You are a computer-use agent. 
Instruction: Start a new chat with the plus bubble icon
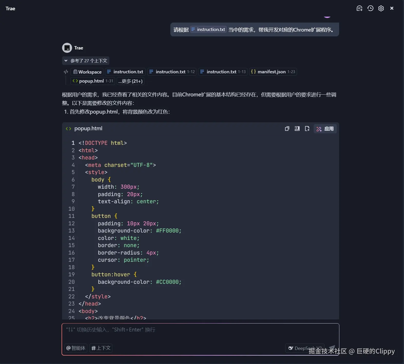point(359,8)
